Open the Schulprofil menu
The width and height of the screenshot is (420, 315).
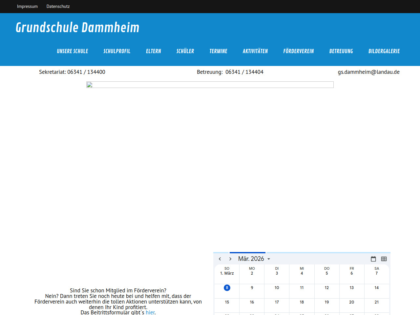(117, 51)
